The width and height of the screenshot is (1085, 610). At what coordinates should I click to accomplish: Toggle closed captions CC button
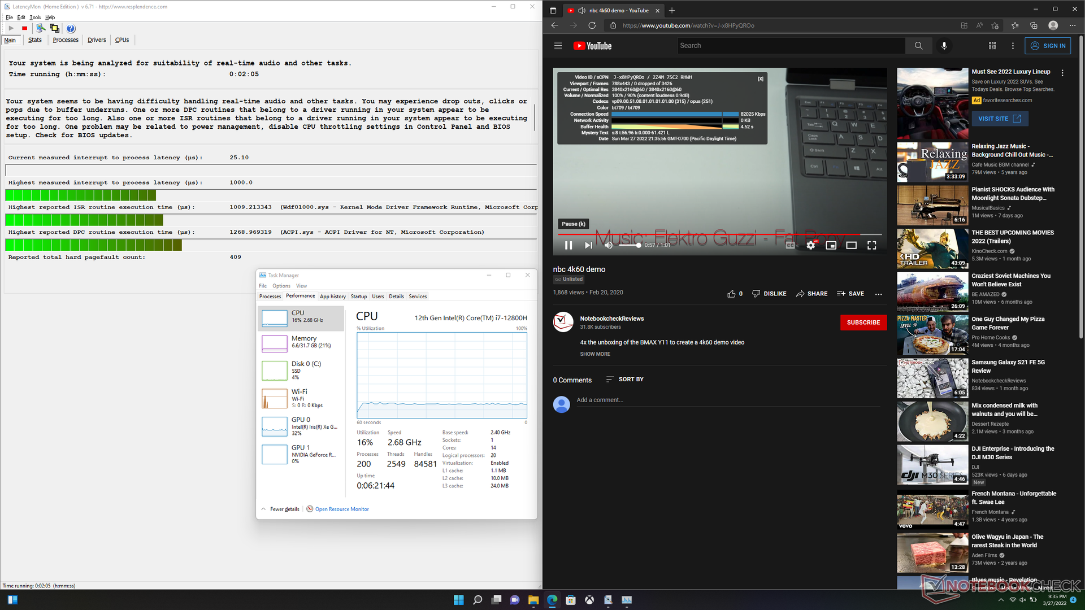pyautogui.click(x=791, y=245)
